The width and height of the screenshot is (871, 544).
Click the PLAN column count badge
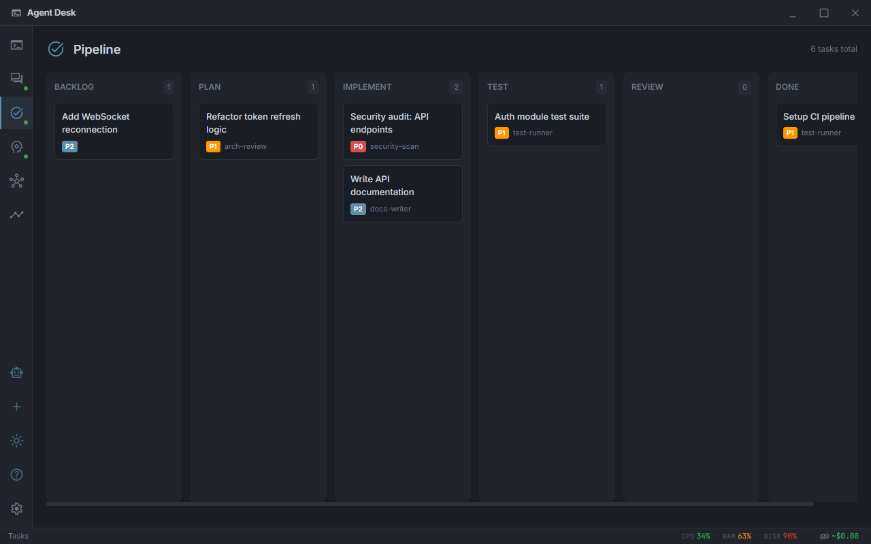point(313,87)
